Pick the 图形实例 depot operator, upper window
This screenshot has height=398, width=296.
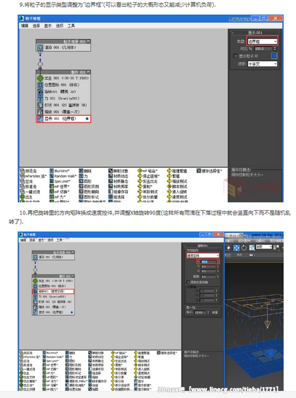tap(89, 187)
